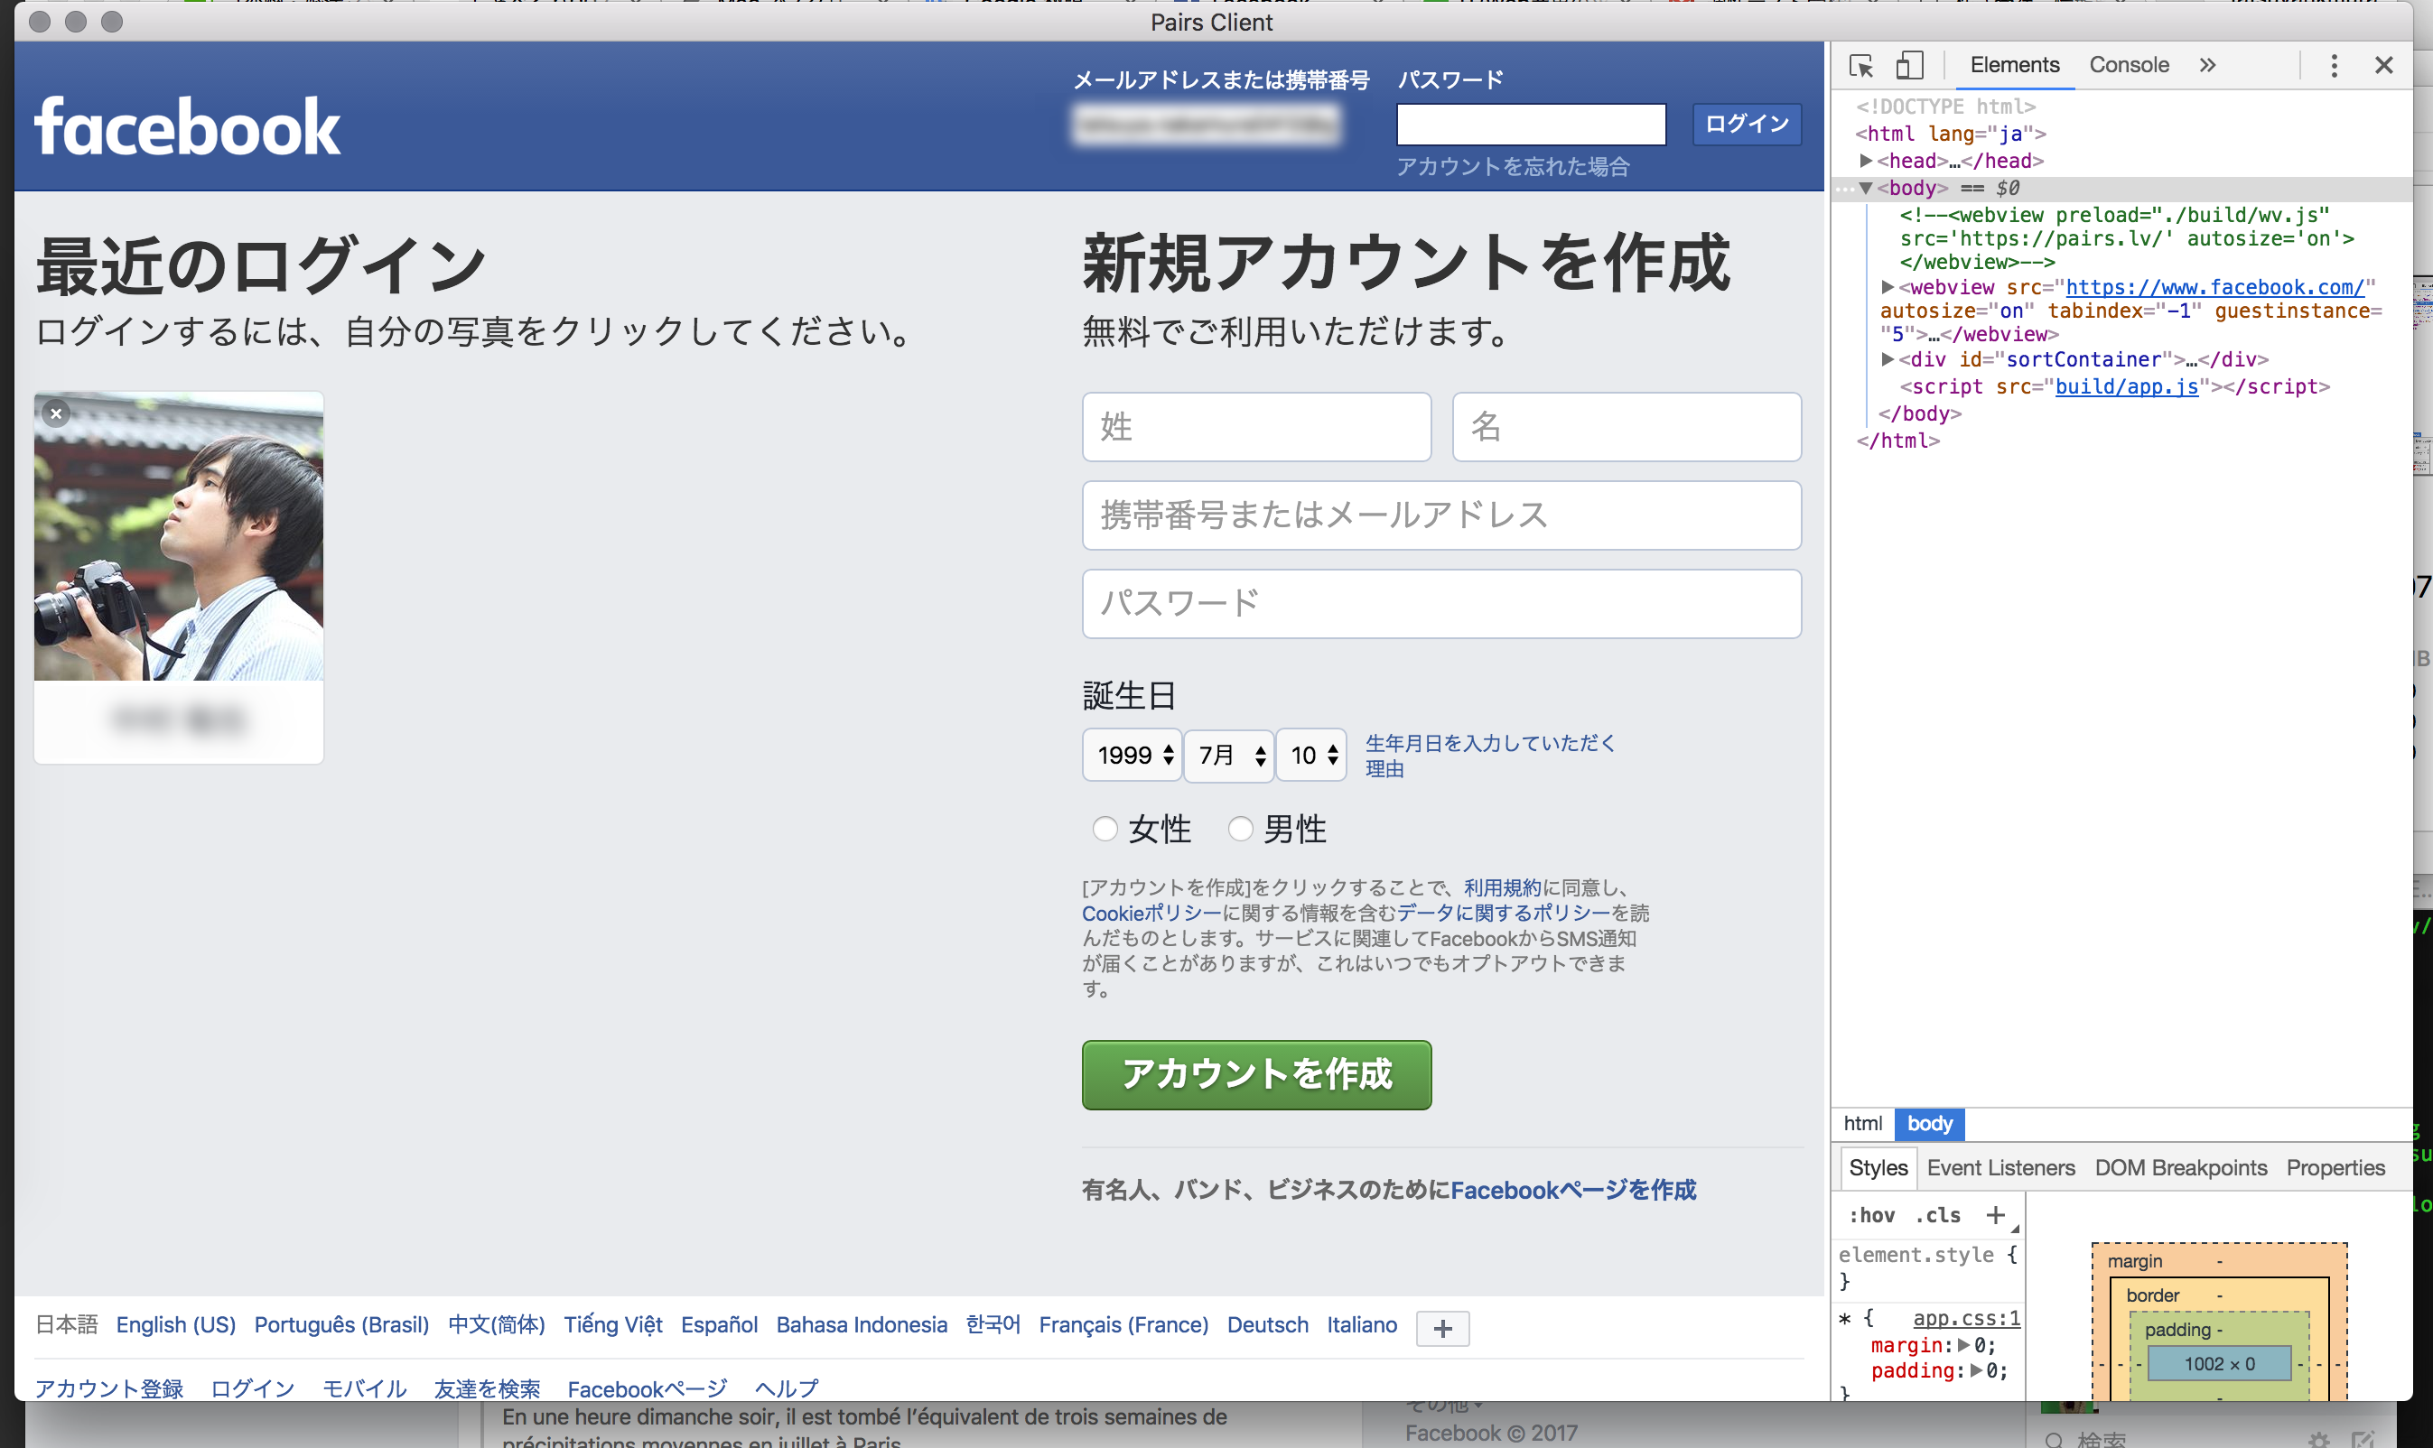Click the 携帯番号またはメールアドレス signup field
Screen dimensions: 2433x1448
(x=1441, y=515)
